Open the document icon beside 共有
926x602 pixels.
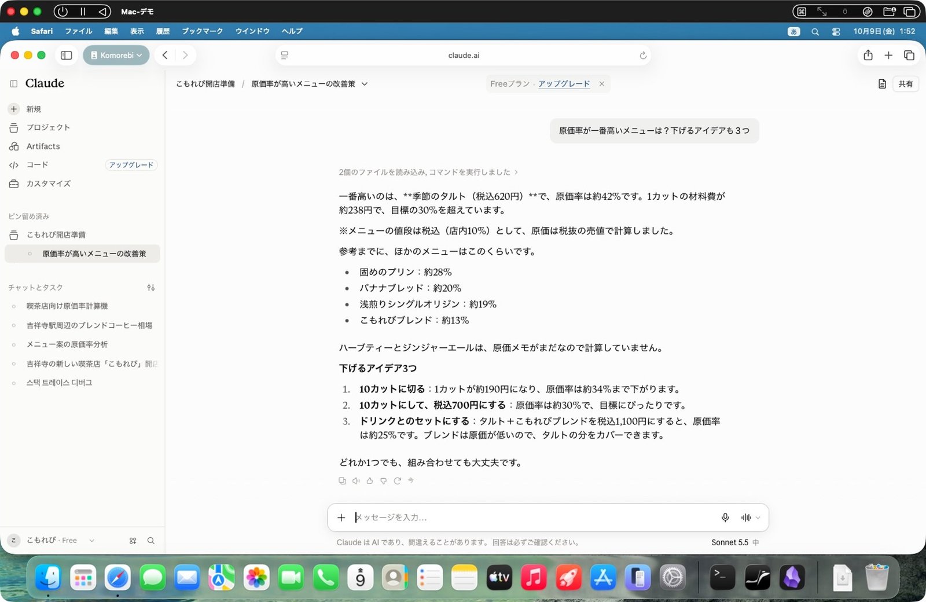click(882, 84)
